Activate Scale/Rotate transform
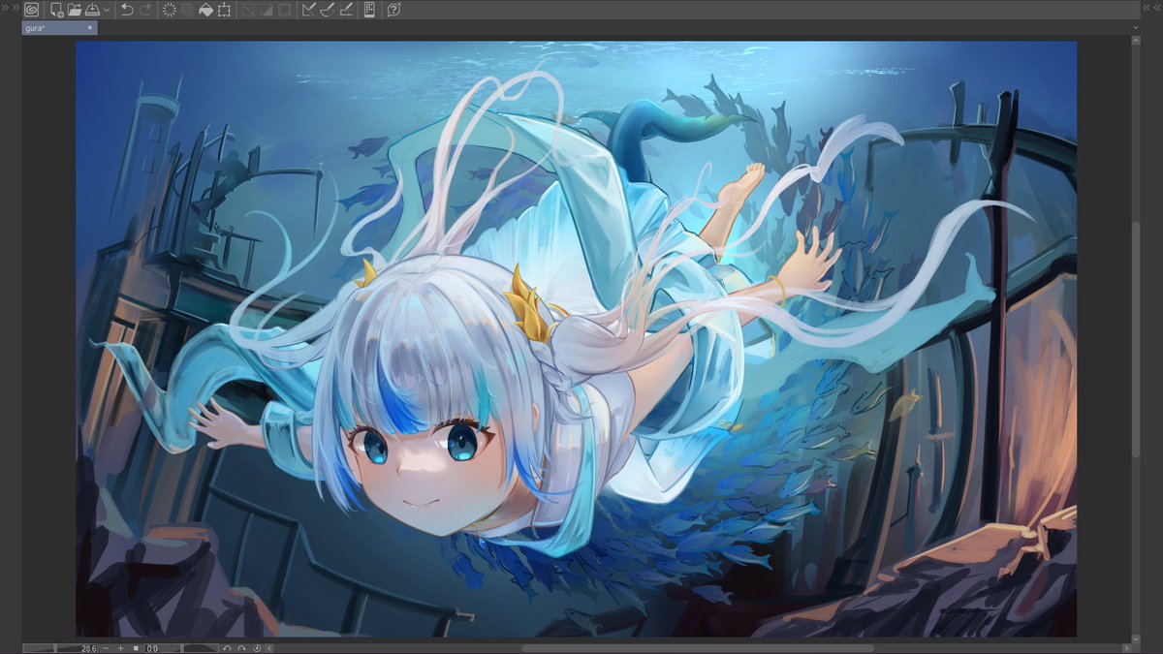This screenshot has height=654, width=1163. point(224,10)
